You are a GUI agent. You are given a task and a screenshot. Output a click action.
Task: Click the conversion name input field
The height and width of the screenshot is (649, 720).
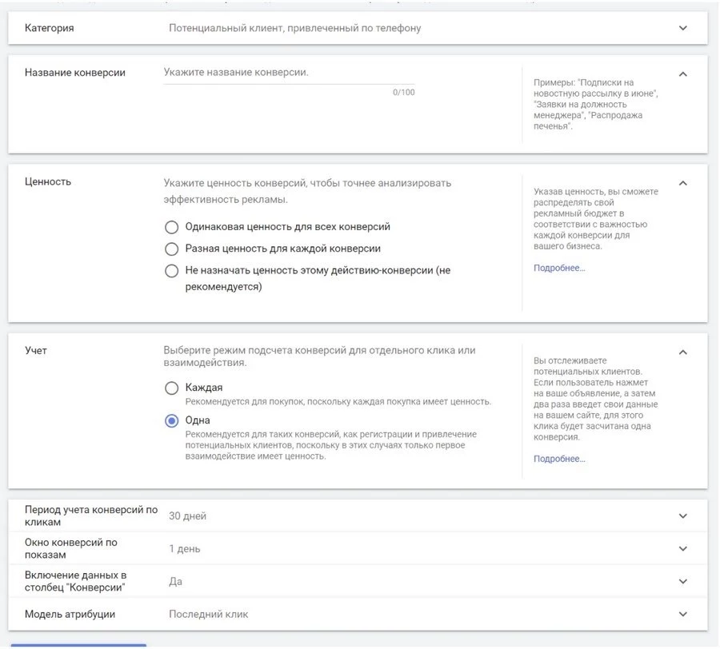[288, 73]
